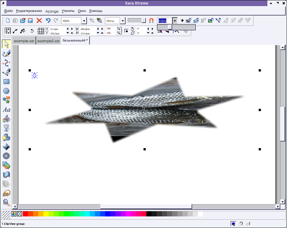Choose the Rectangle tool
This screenshot has height=228, width=287.
pyautogui.click(x=6, y=82)
